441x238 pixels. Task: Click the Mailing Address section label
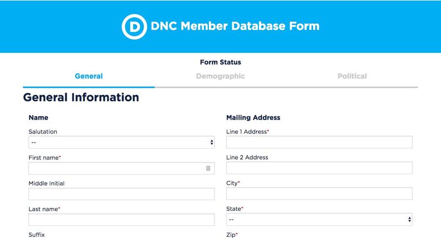pos(253,118)
